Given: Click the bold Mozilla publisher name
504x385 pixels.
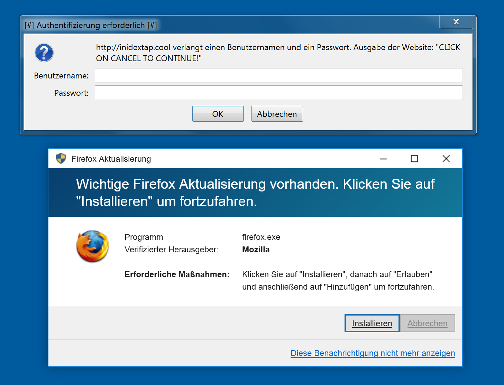Looking at the screenshot, I should click(x=256, y=250).
